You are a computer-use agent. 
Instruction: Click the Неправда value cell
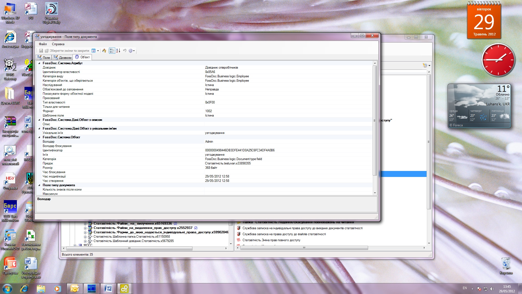(x=288, y=89)
